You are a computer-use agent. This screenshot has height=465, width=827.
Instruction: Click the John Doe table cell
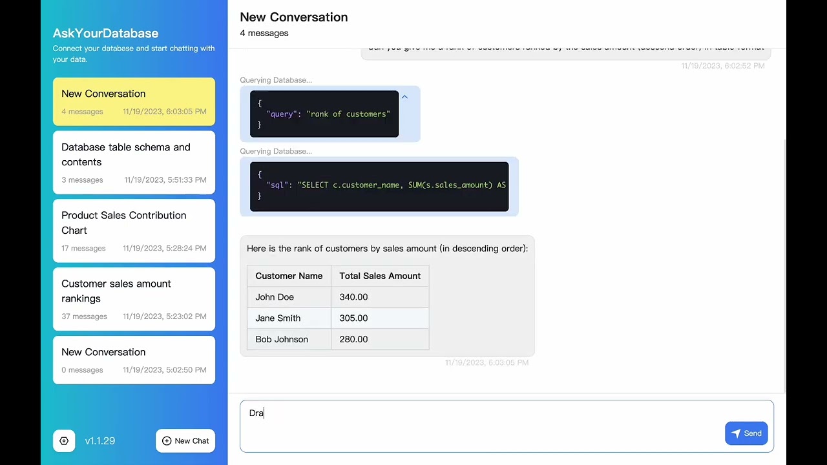pyautogui.click(x=289, y=297)
